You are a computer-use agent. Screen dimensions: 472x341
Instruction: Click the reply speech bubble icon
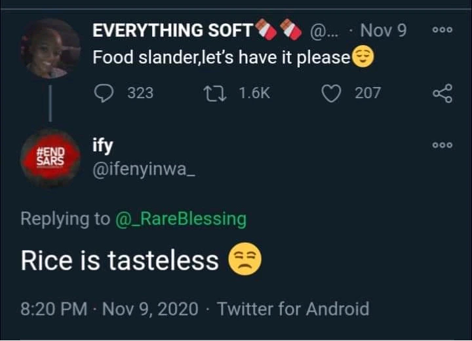pos(106,94)
